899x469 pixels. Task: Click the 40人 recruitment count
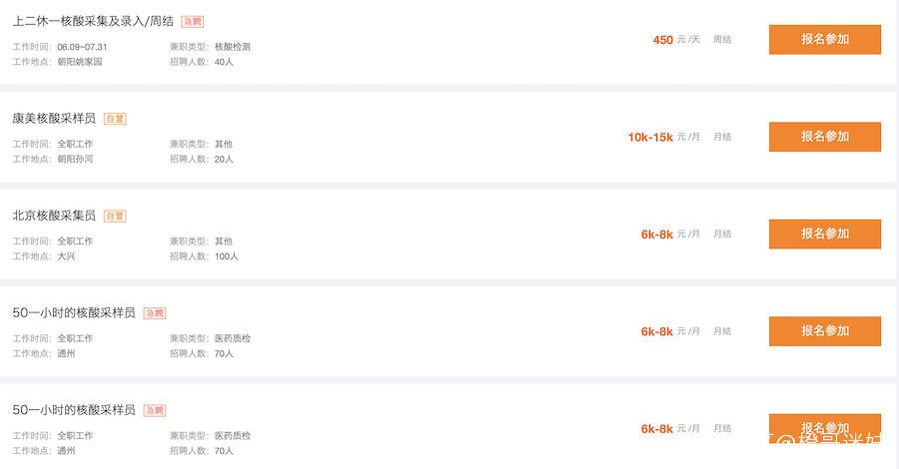point(224,62)
